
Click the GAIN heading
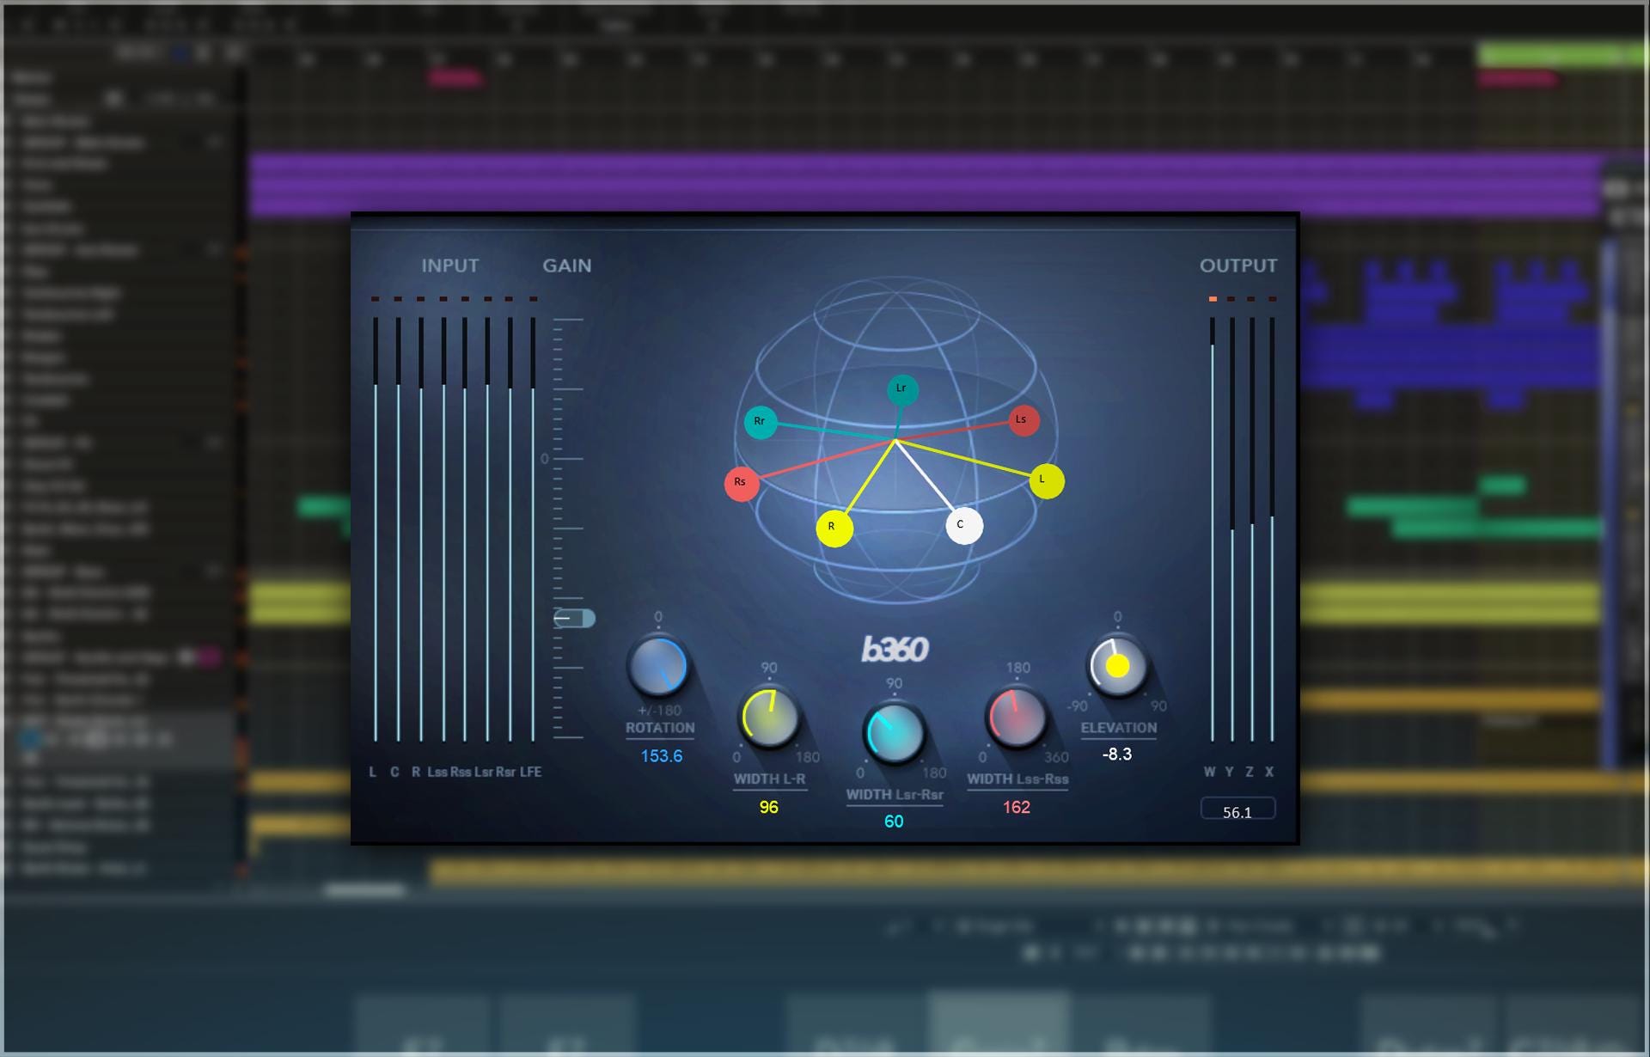566,266
